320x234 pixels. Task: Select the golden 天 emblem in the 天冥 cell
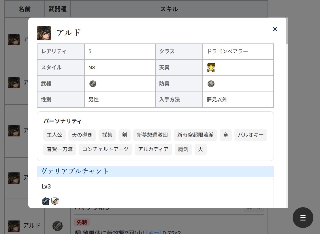click(211, 68)
